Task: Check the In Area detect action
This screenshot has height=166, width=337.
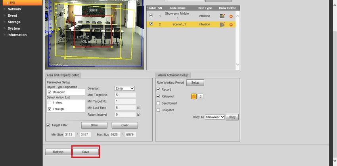Action: [50, 103]
